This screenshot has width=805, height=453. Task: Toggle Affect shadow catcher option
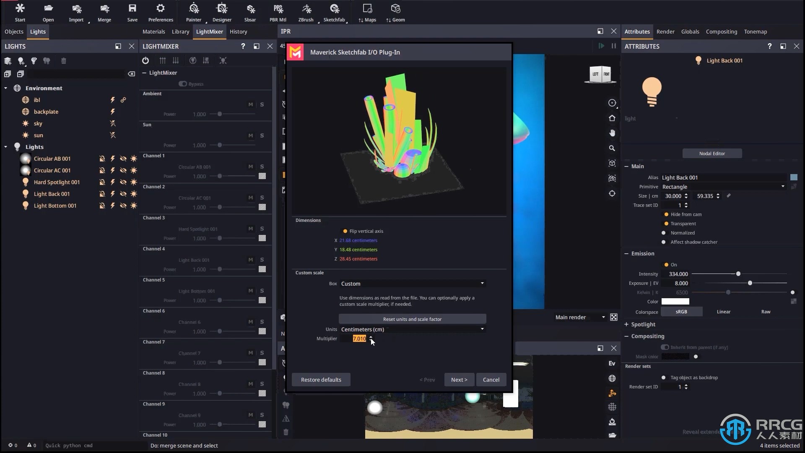(x=663, y=242)
